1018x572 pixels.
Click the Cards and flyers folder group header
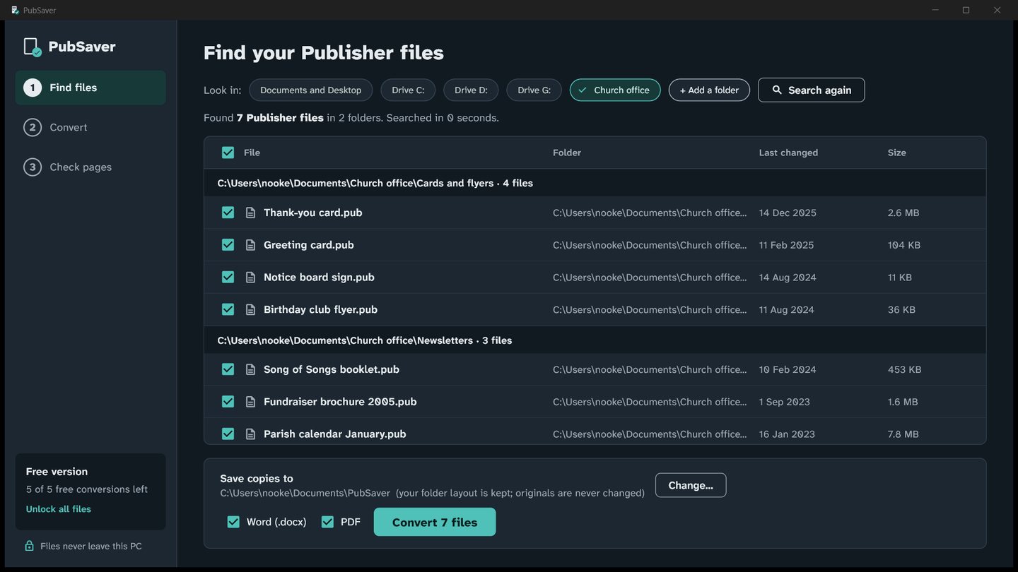point(595,183)
